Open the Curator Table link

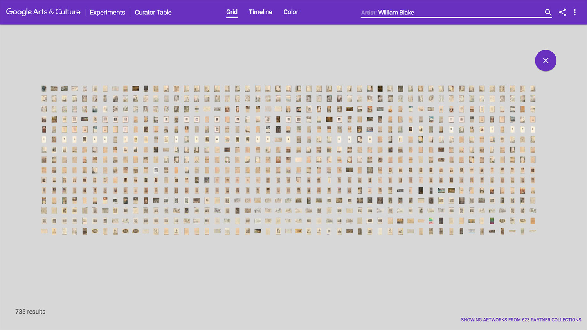pyautogui.click(x=153, y=12)
